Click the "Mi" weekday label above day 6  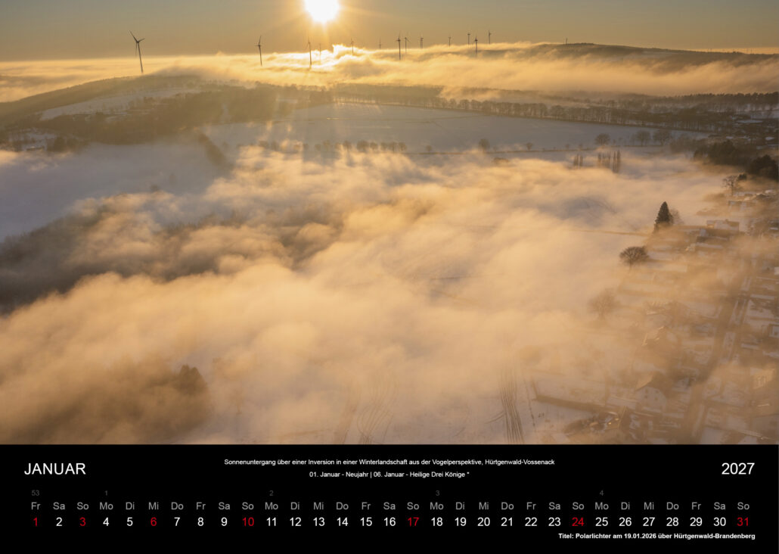pos(154,506)
